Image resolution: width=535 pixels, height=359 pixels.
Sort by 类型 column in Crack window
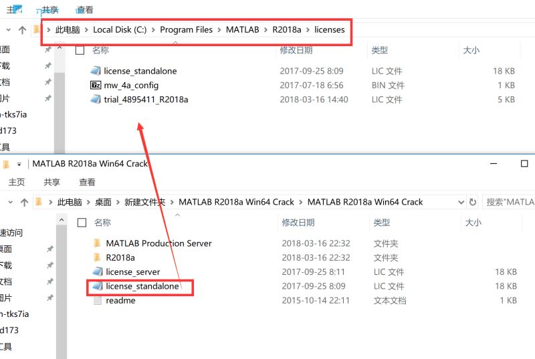pyautogui.click(x=381, y=223)
